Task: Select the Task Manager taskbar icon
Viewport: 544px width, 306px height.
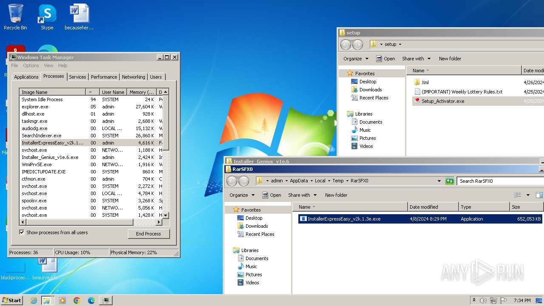Action: pos(105,300)
